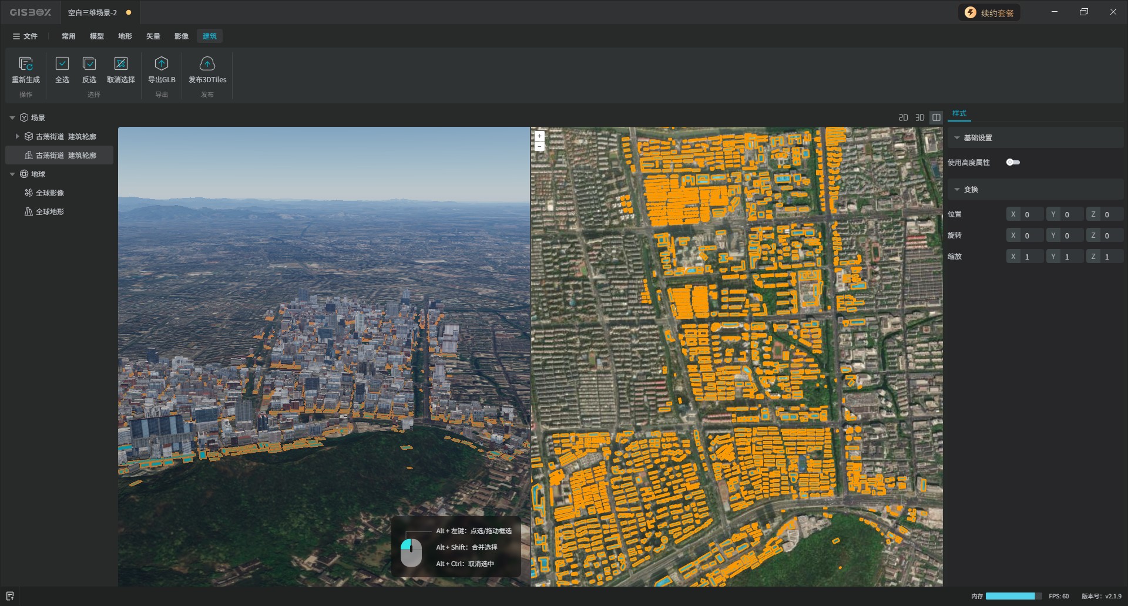Click the Deselect (取消选择) icon
Screen dimensions: 1128x606
[121, 63]
